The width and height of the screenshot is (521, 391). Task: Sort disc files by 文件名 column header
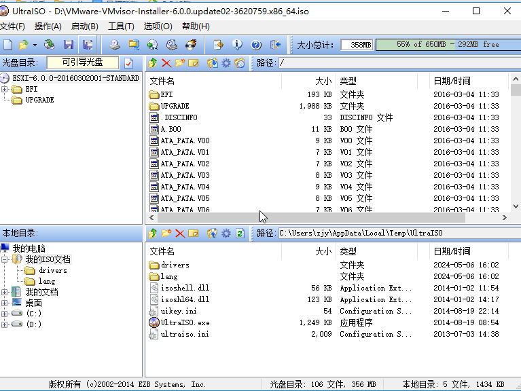[214, 81]
